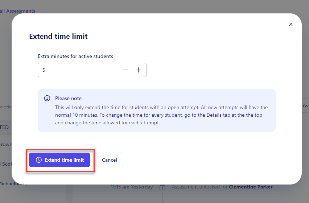
Task: Close the Extend time limit dialog
Action: click(x=291, y=24)
